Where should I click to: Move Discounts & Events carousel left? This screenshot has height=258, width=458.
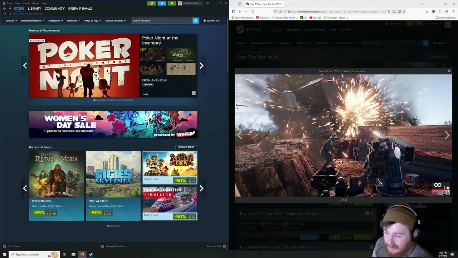point(25,188)
